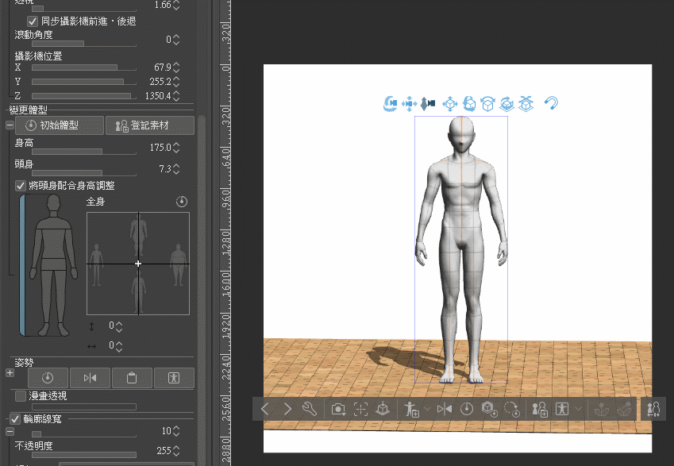Screen dimensions: 674x466
Task: Click the paste pose clipboard button under 姿勢
Action: click(132, 378)
